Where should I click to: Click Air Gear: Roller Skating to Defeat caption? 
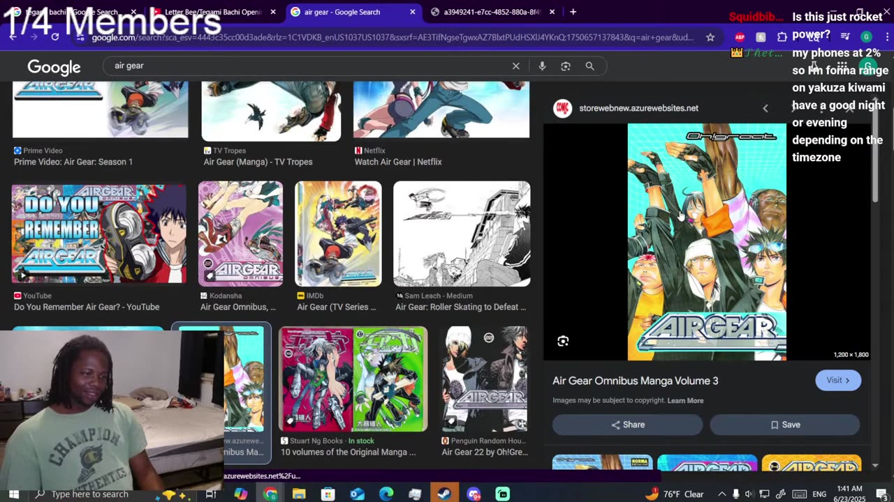(x=460, y=307)
